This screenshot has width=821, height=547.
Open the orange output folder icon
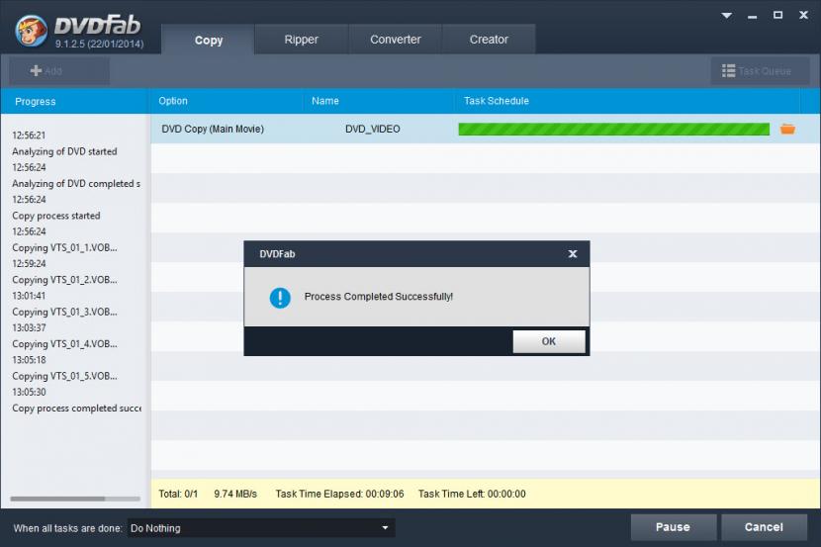(x=787, y=129)
